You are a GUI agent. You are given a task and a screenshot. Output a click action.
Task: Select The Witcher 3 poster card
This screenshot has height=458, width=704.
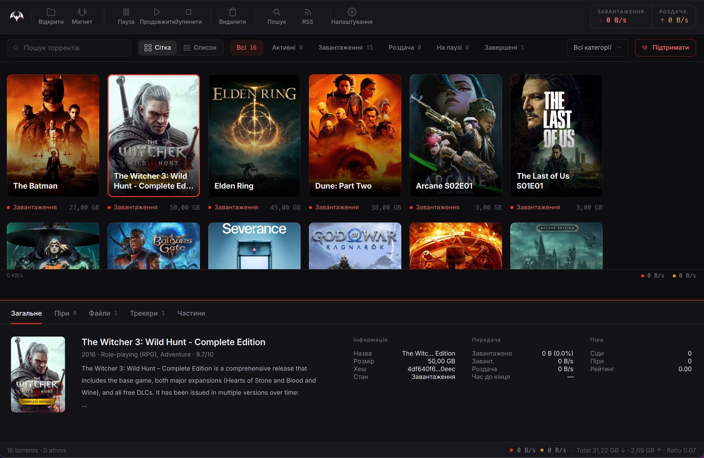[x=154, y=135]
